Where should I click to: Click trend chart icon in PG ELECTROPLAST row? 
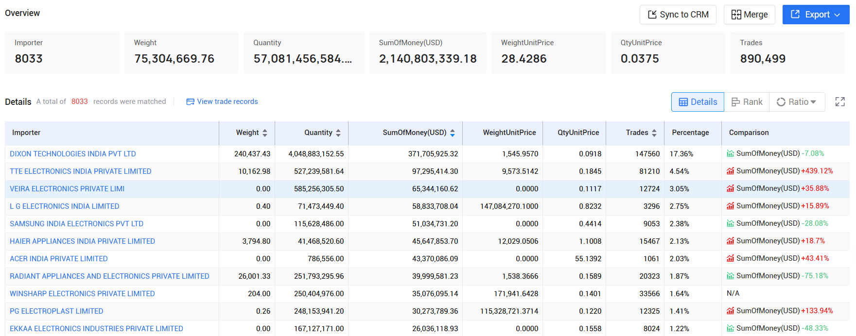click(x=730, y=311)
